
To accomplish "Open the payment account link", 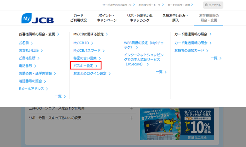I will coord(29,50).
